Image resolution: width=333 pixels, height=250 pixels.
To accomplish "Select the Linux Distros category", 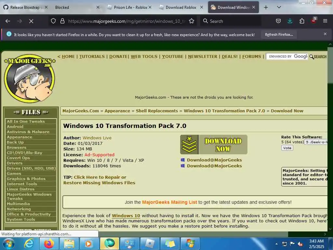I will click(x=20, y=189).
